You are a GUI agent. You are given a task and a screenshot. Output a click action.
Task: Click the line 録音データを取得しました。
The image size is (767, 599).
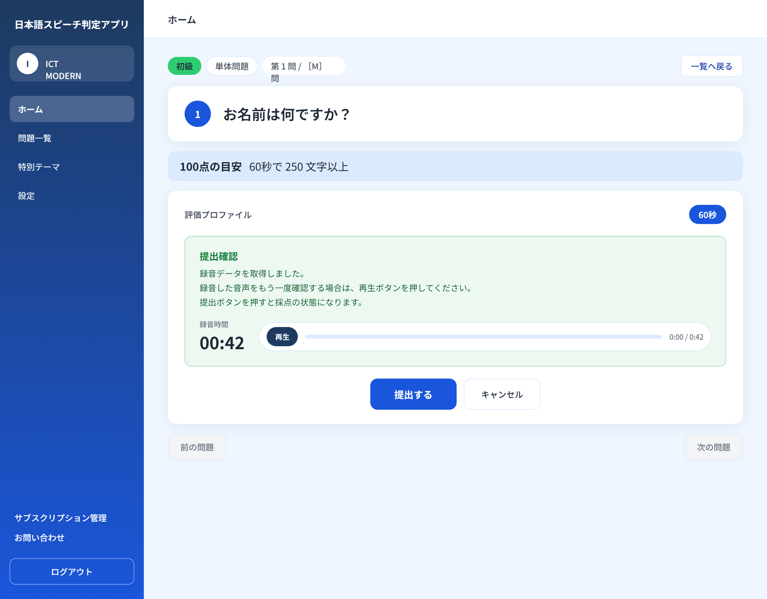coord(253,273)
